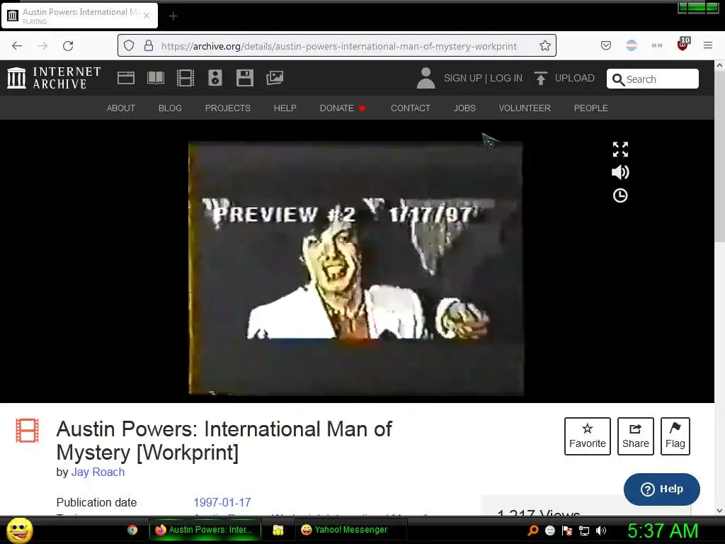Open Chrome from the taskbar
Image resolution: width=725 pixels, height=544 pixels.
(x=132, y=530)
